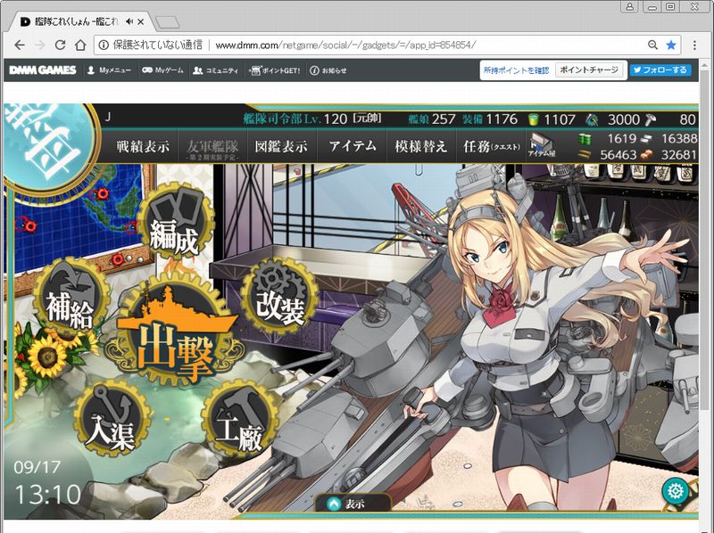Click the 所持ポイントを確認 link
Image resolution: width=714 pixels, height=533 pixels.
click(x=517, y=70)
